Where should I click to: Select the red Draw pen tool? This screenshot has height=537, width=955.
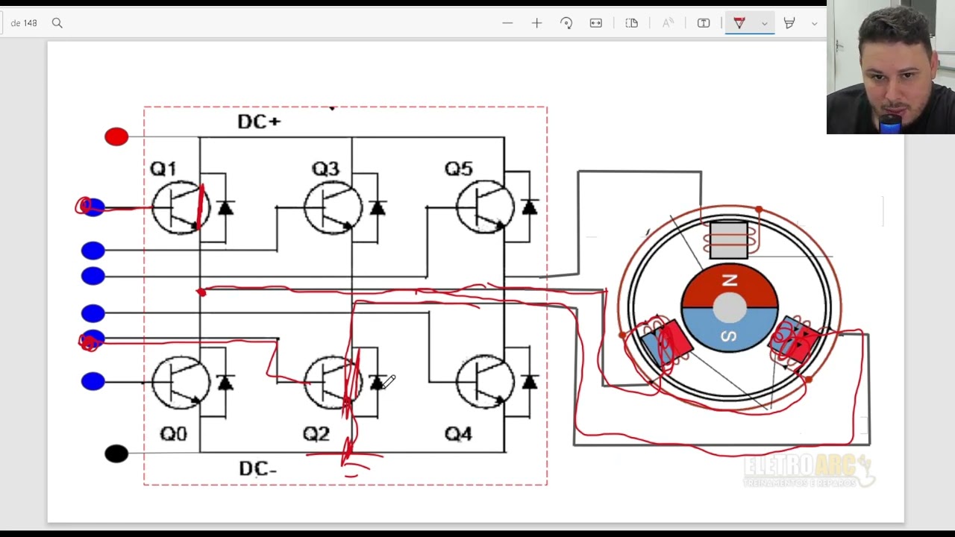pos(739,23)
